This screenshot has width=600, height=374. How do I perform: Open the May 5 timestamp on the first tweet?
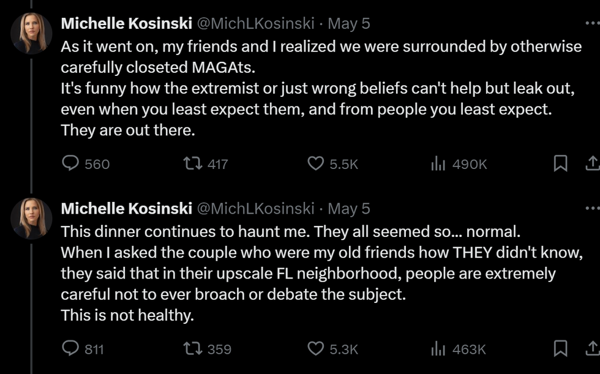349,23
